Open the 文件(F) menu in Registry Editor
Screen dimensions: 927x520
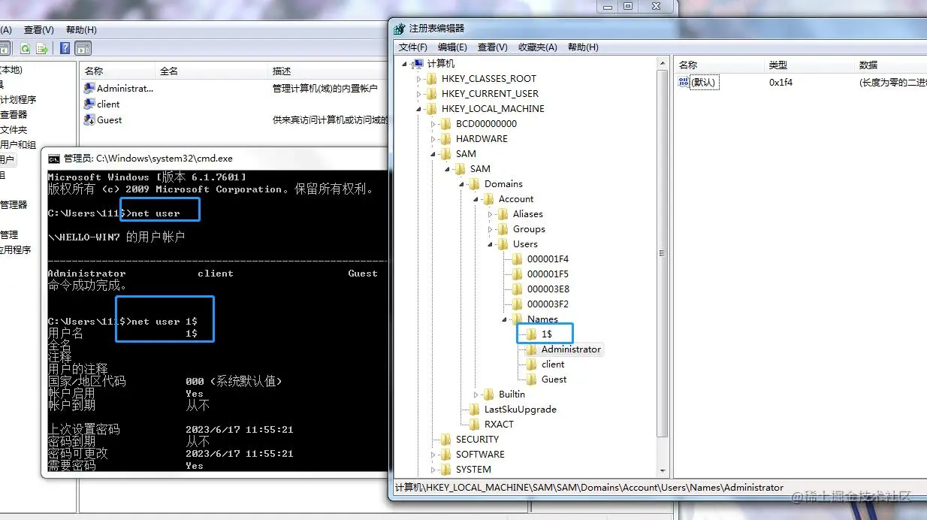(x=412, y=47)
